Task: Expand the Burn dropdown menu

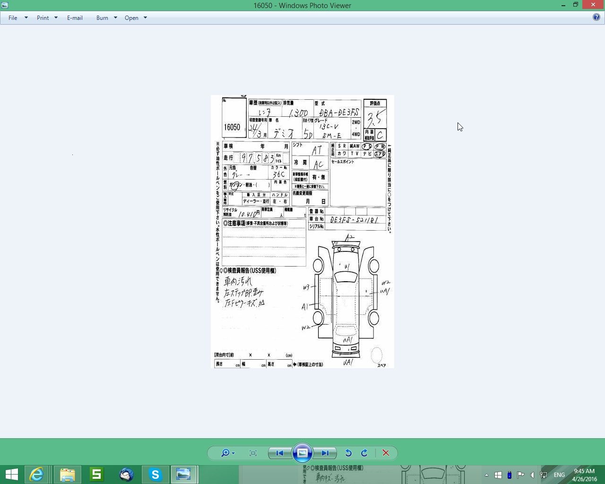Action: pyautogui.click(x=115, y=17)
